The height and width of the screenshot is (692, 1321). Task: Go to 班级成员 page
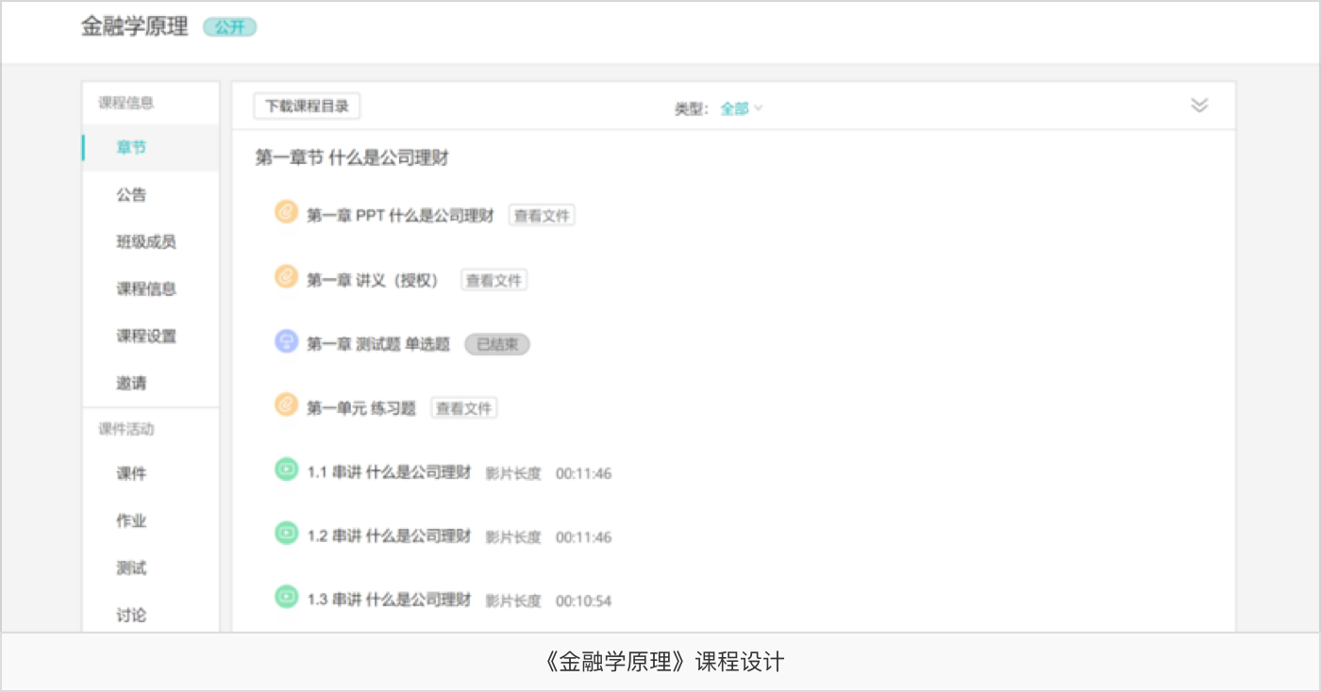click(146, 242)
